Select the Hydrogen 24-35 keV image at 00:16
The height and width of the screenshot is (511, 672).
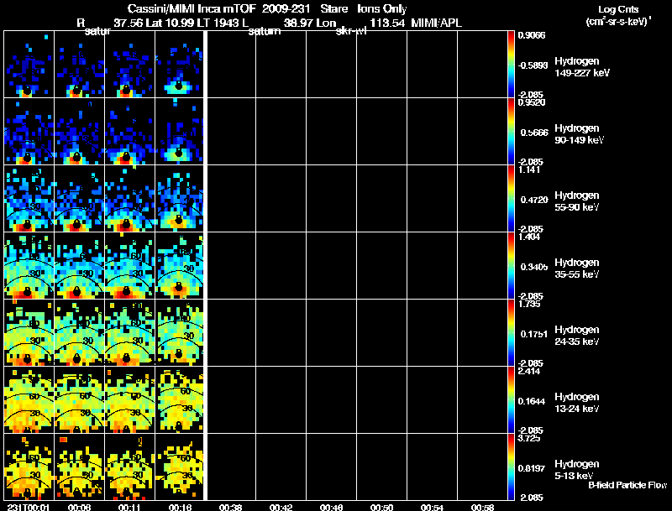click(x=179, y=333)
